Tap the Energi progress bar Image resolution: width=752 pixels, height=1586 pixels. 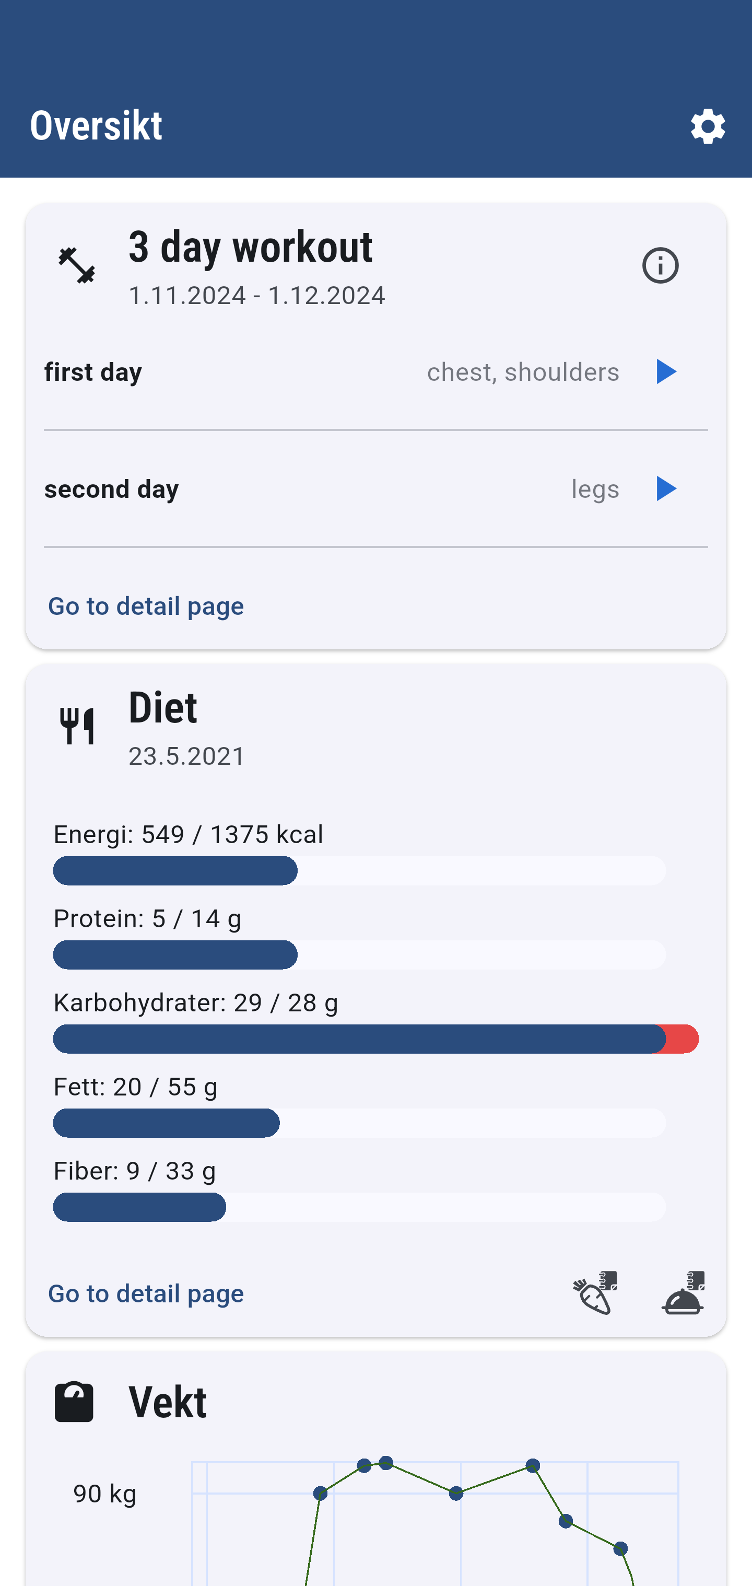pyautogui.click(x=359, y=870)
